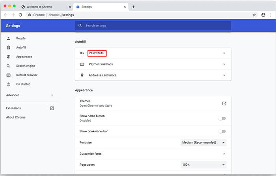Click the Search engine magnifier icon in the sidebar
Screen dimensions: 276x176
(x=8, y=66)
